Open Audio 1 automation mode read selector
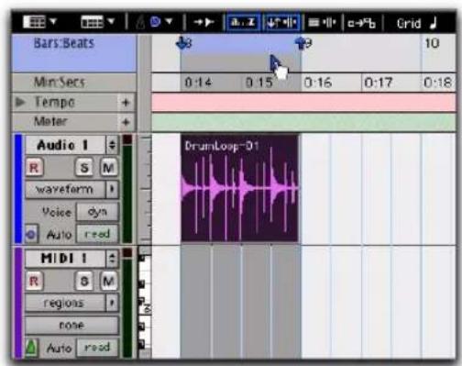Image resolution: width=462 pixels, height=366 pixels. pyautogui.click(x=97, y=234)
